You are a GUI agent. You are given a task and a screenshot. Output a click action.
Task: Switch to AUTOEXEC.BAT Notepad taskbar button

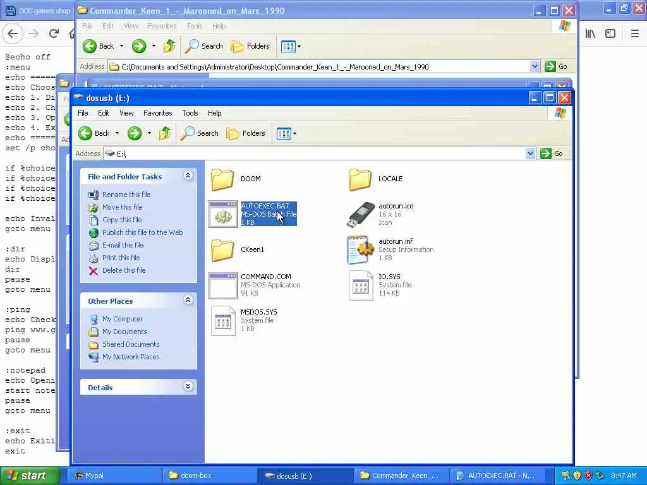click(497, 476)
